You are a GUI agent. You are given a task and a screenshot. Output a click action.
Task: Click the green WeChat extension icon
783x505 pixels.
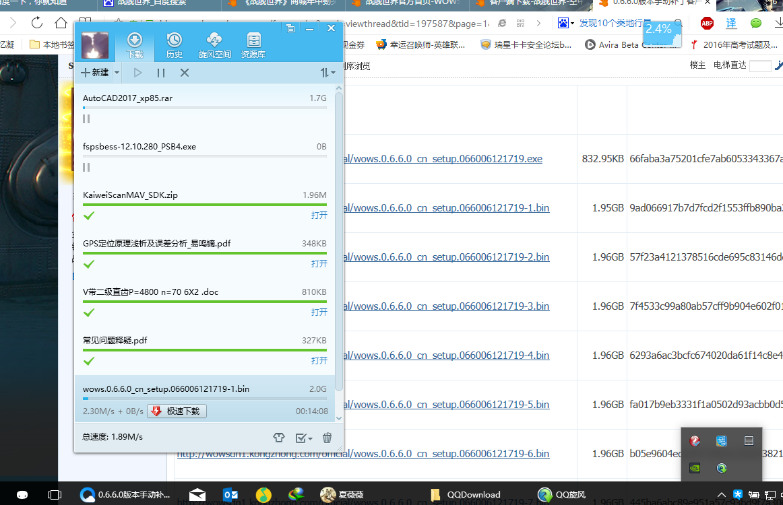756,23
